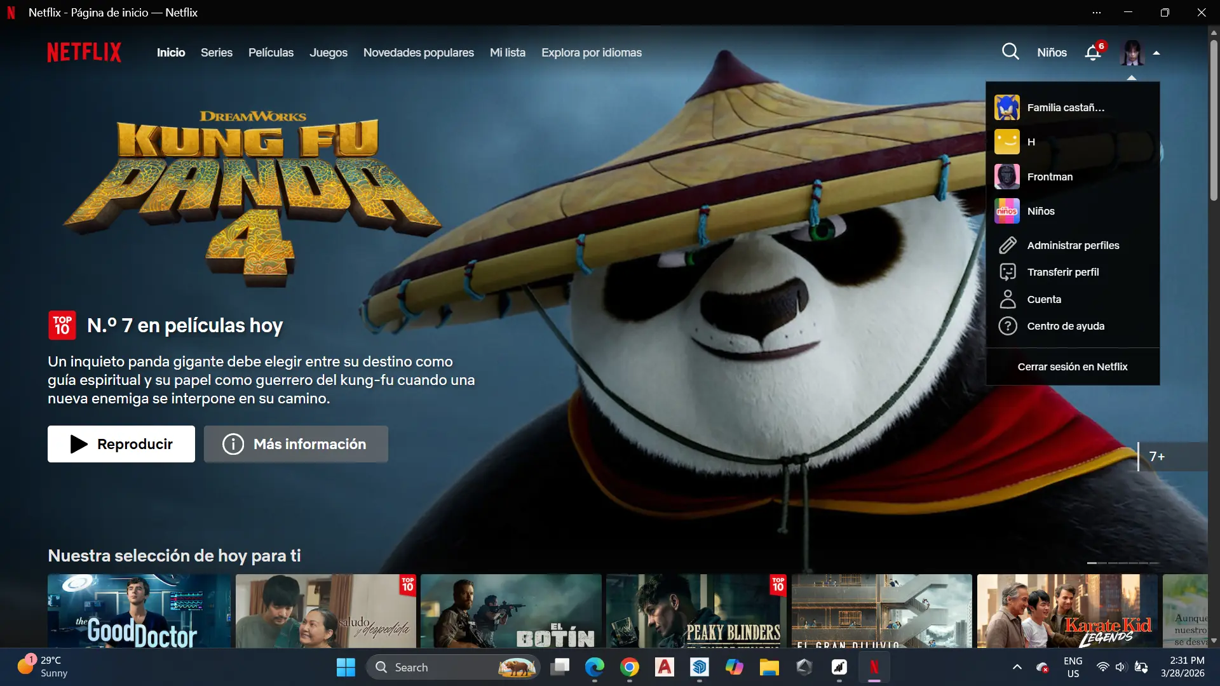The height and width of the screenshot is (686, 1220).
Task: Launch Microsoft Edge from taskbar
Action: point(595,667)
